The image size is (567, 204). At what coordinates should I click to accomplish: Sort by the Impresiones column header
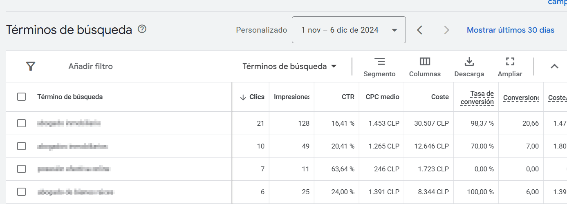[x=291, y=97]
